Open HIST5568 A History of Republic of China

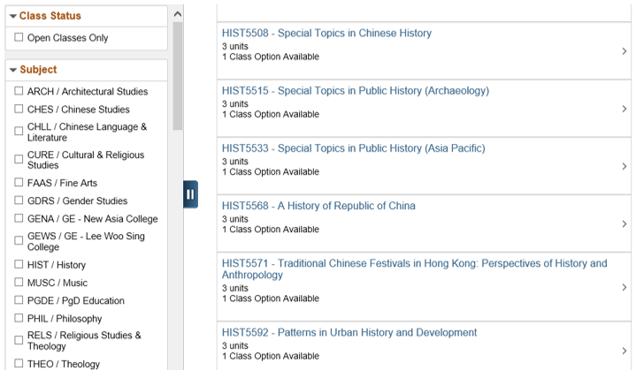tap(318, 206)
